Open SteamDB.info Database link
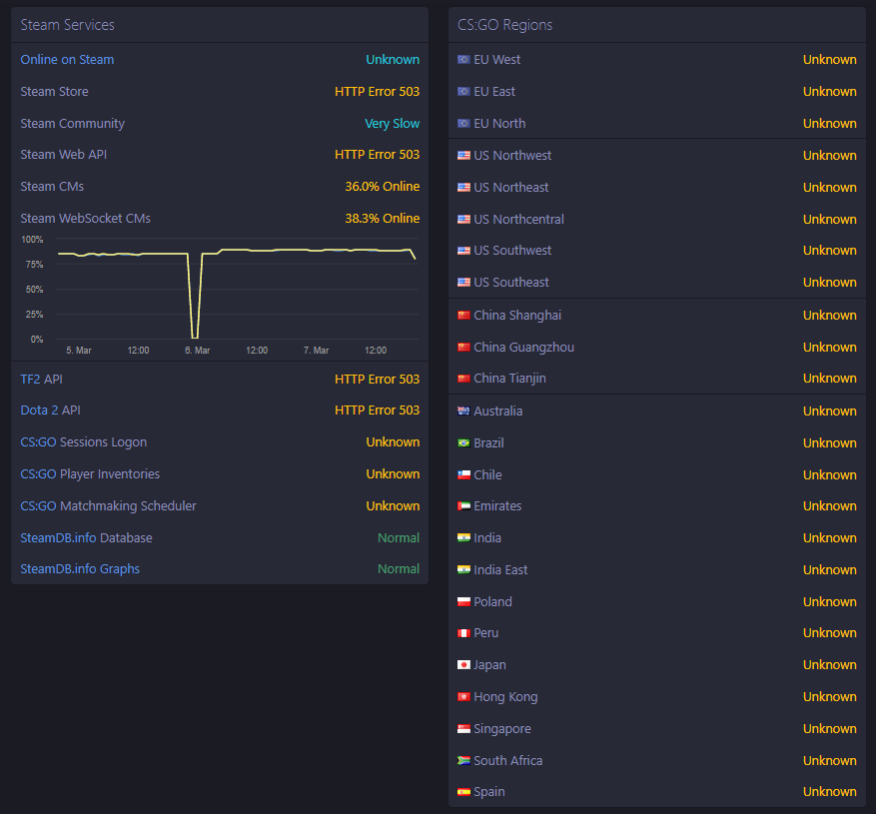The height and width of the screenshot is (814, 876). point(87,538)
